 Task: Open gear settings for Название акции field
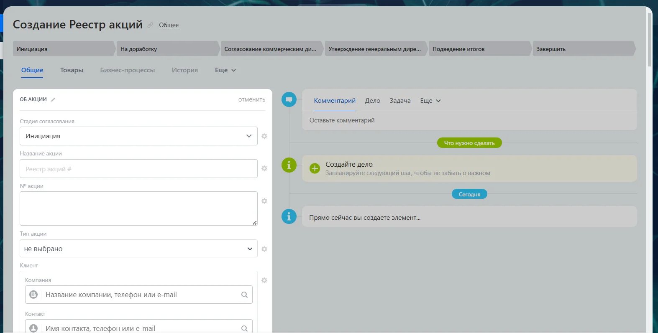click(264, 168)
